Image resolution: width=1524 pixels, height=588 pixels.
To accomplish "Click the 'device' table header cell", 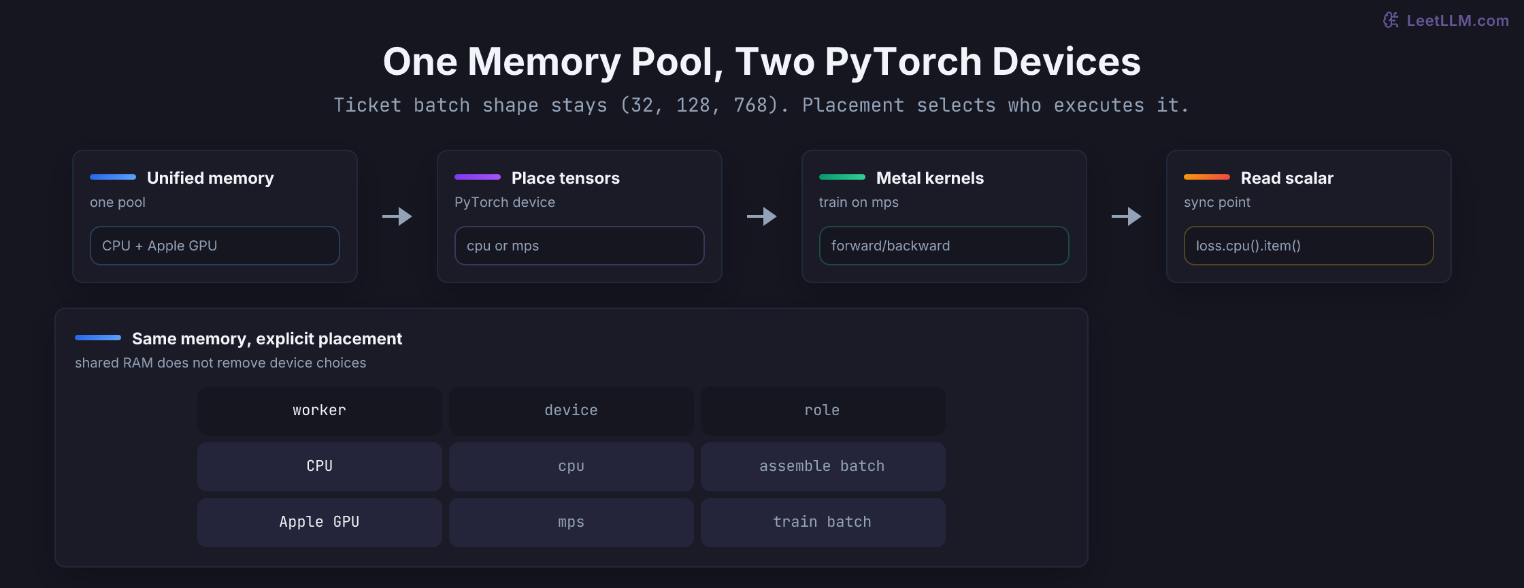I will coord(571,410).
